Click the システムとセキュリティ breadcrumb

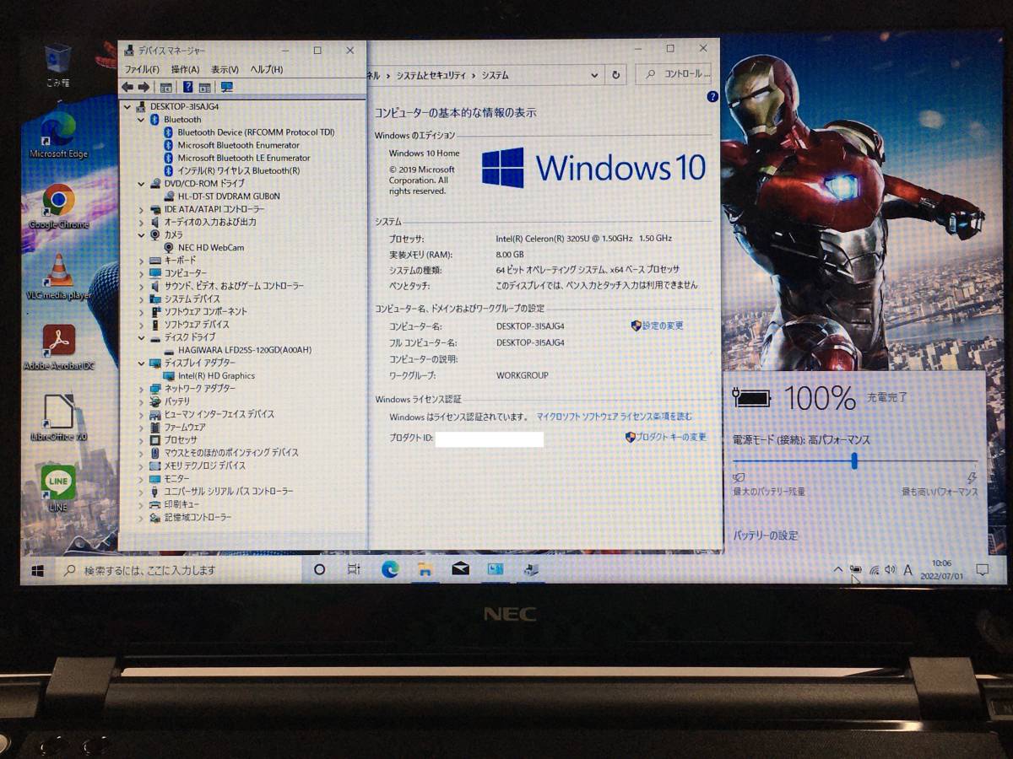(x=431, y=75)
